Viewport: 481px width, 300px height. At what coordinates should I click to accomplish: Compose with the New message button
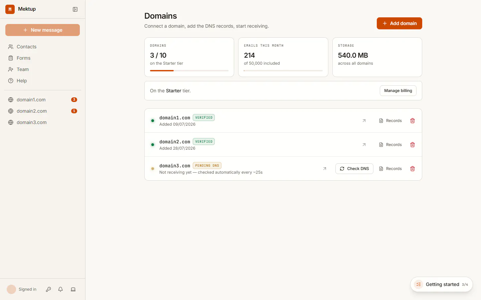tap(42, 30)
